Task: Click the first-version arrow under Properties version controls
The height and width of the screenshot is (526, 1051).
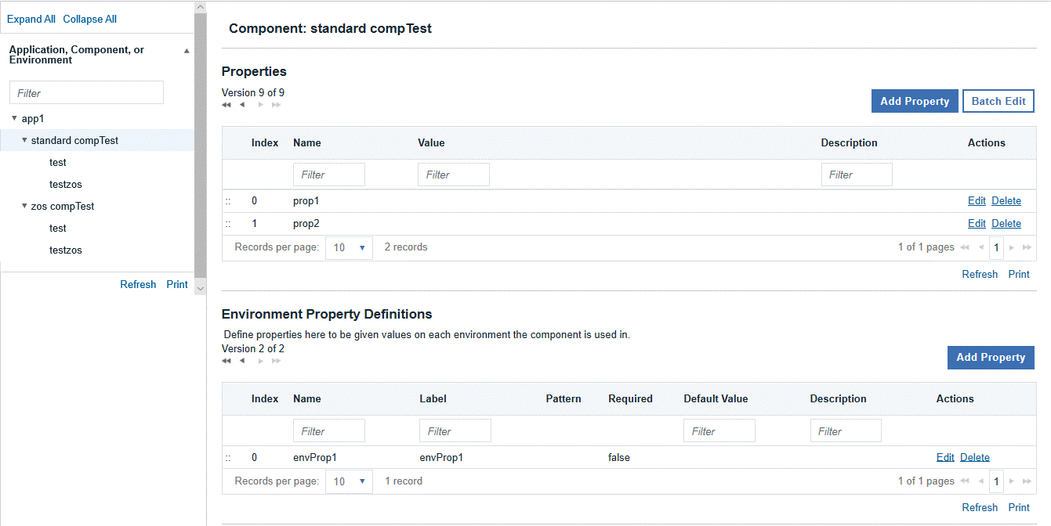Action: tap(227, 103)
